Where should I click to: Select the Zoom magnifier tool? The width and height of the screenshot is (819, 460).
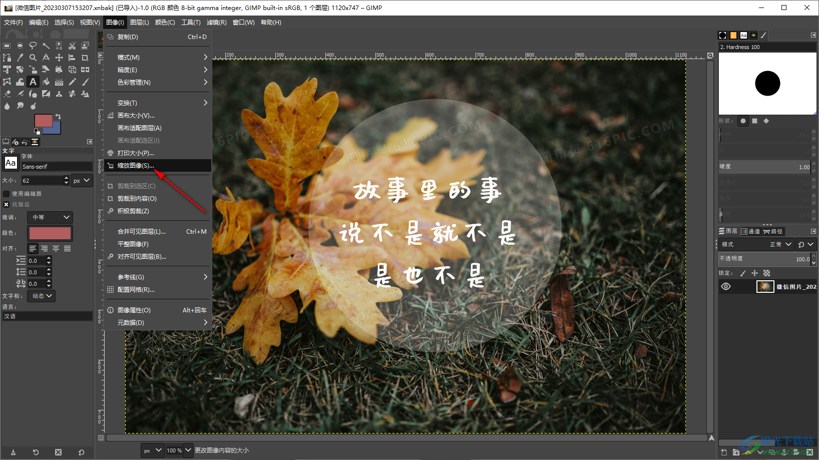point(33,58)
